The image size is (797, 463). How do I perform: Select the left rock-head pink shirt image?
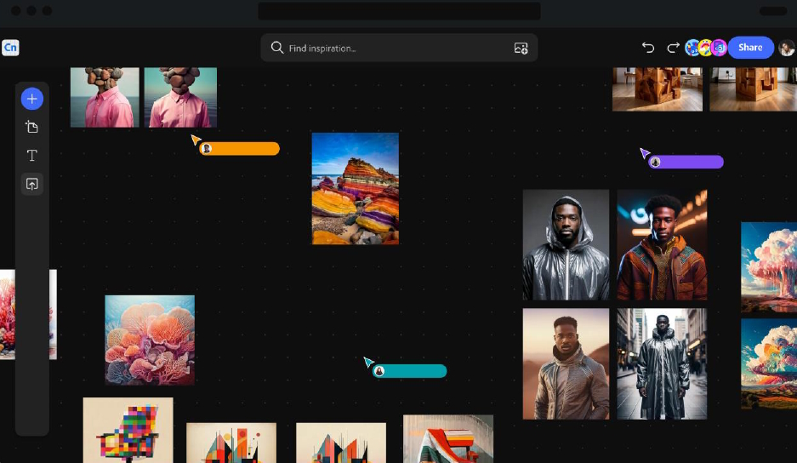(105, 97)
